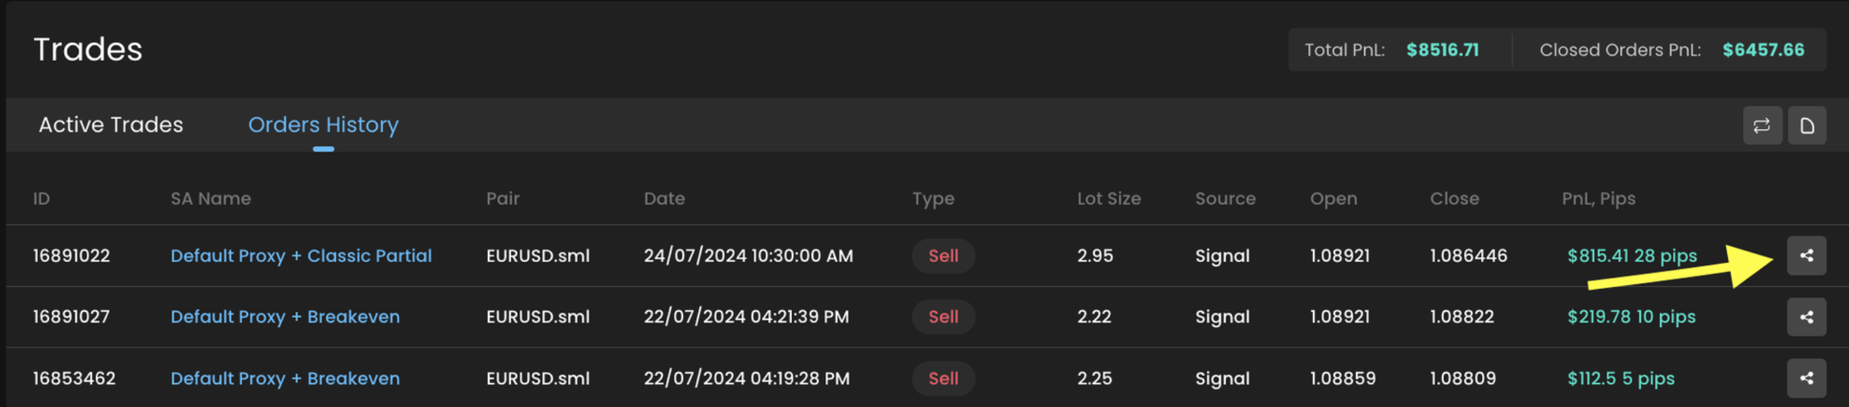
Task: Click the Sell badge on trade 16853462
Action: [942, 379]
